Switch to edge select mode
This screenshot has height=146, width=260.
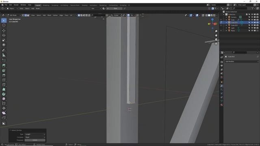click(x=26, y=15)
